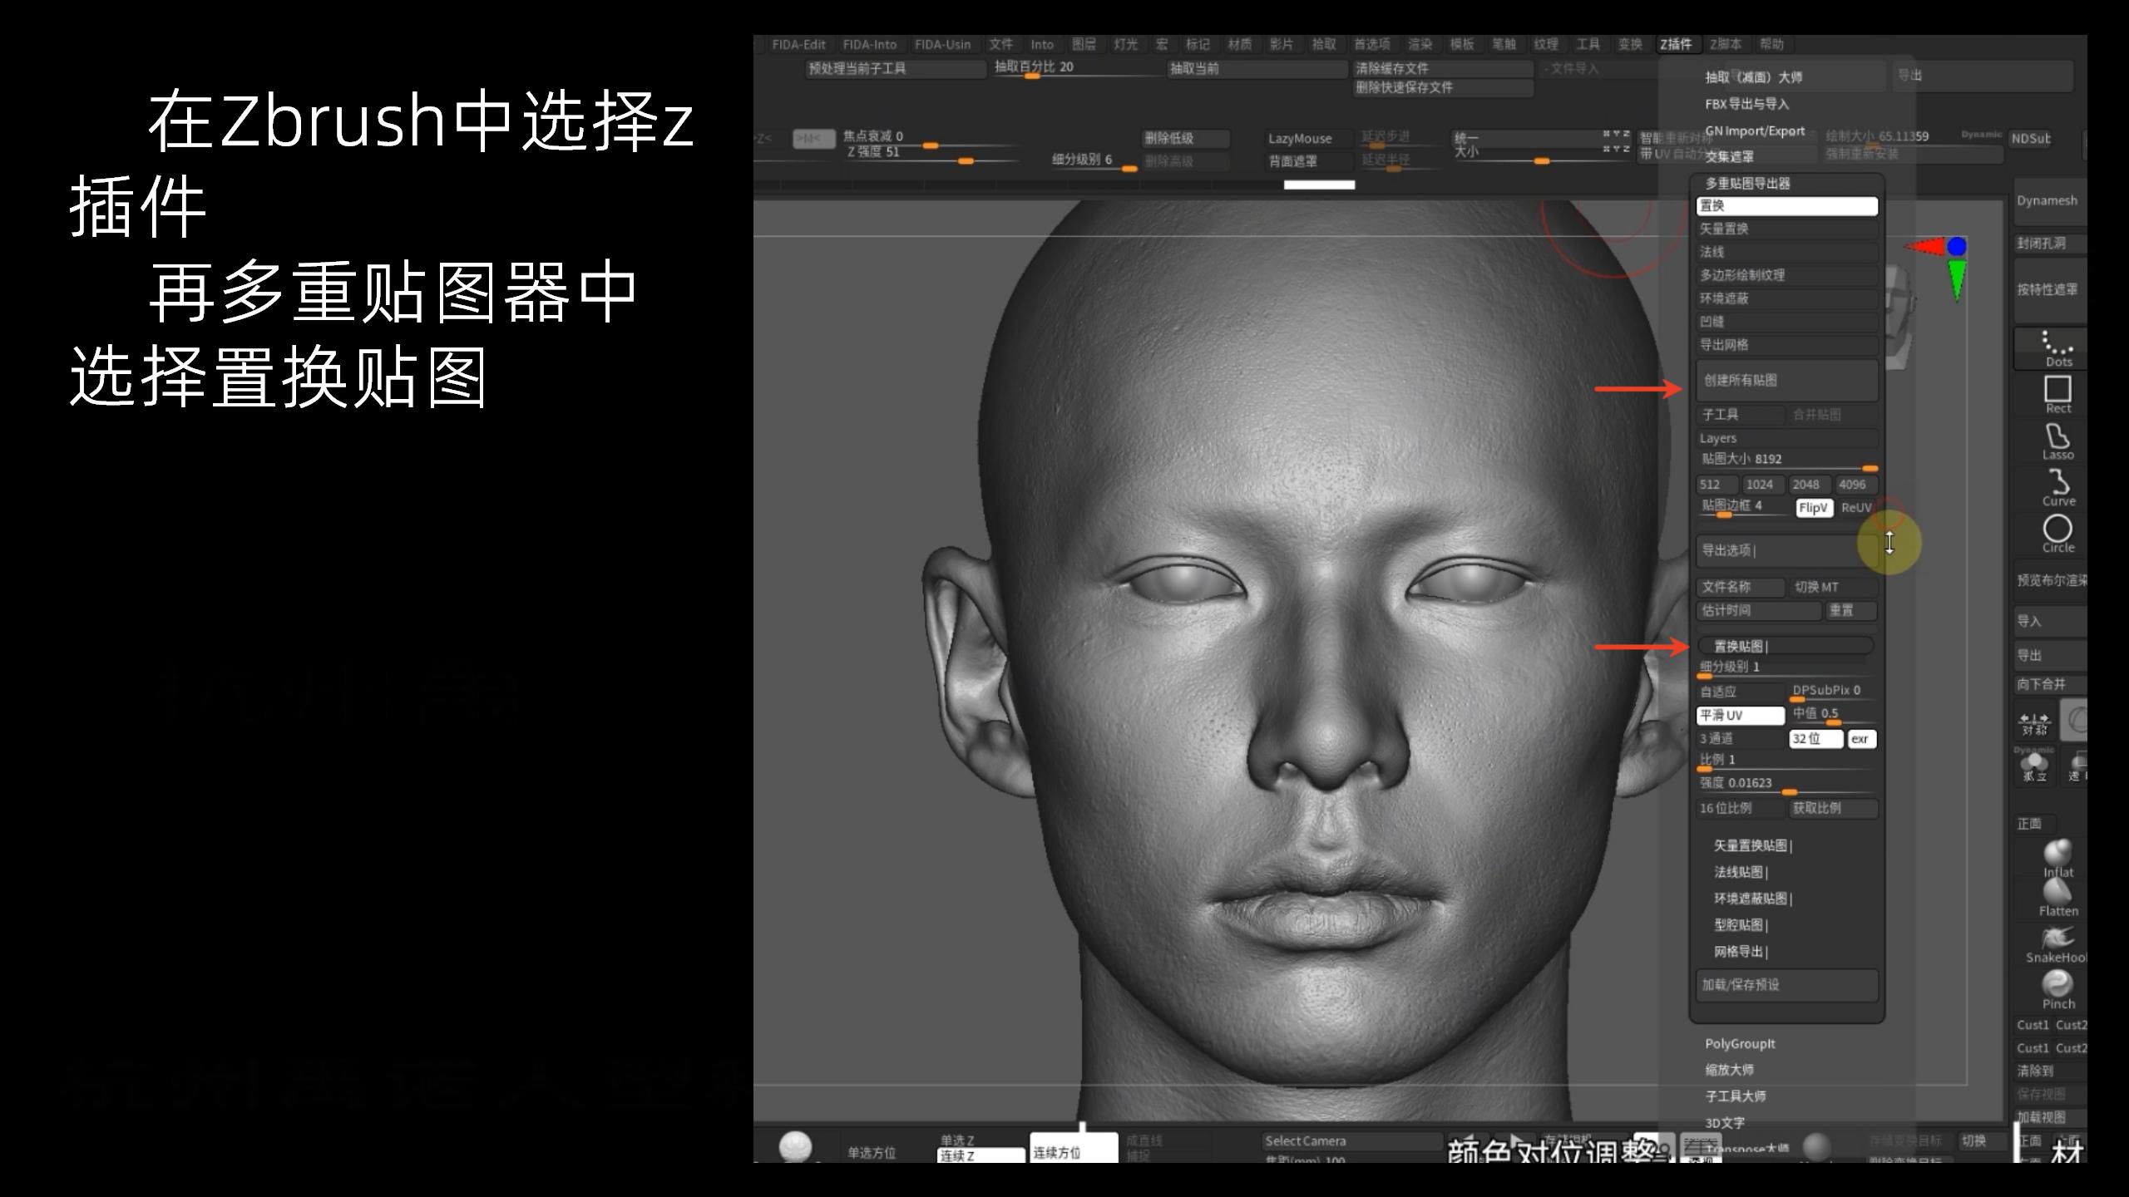Toggle the 平滑 UV button
This screenshot has height=1197, width=2129.
1740,715
